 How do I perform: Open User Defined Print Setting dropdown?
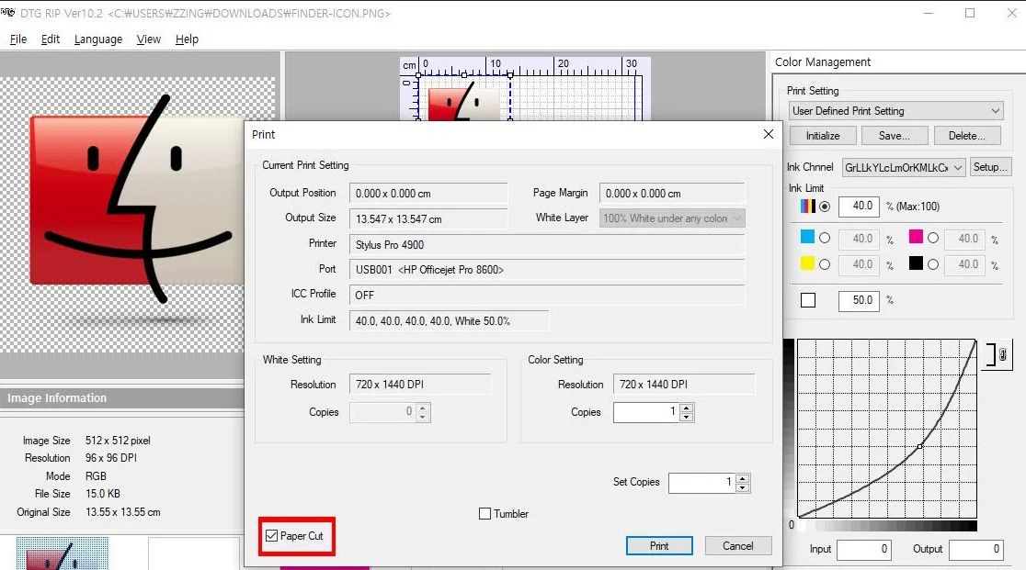coord(895,111)
